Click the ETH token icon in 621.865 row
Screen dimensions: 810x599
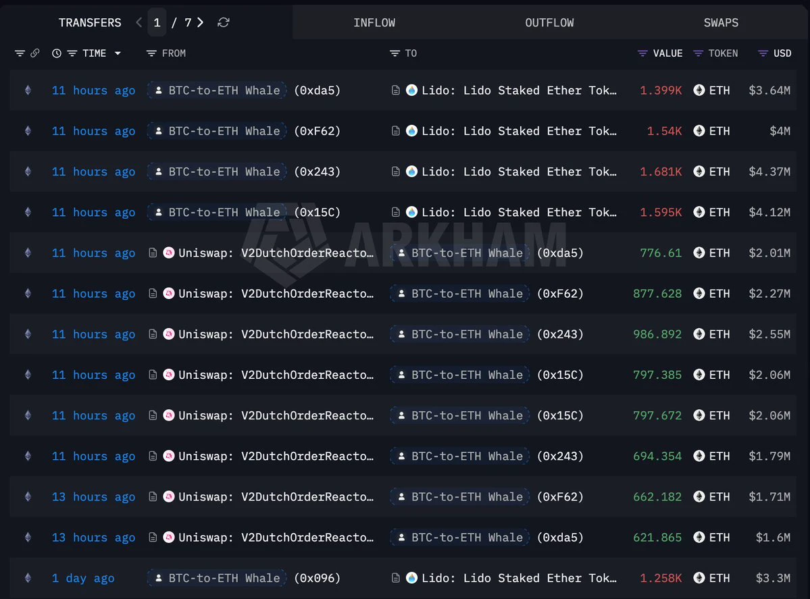[699, 538]
